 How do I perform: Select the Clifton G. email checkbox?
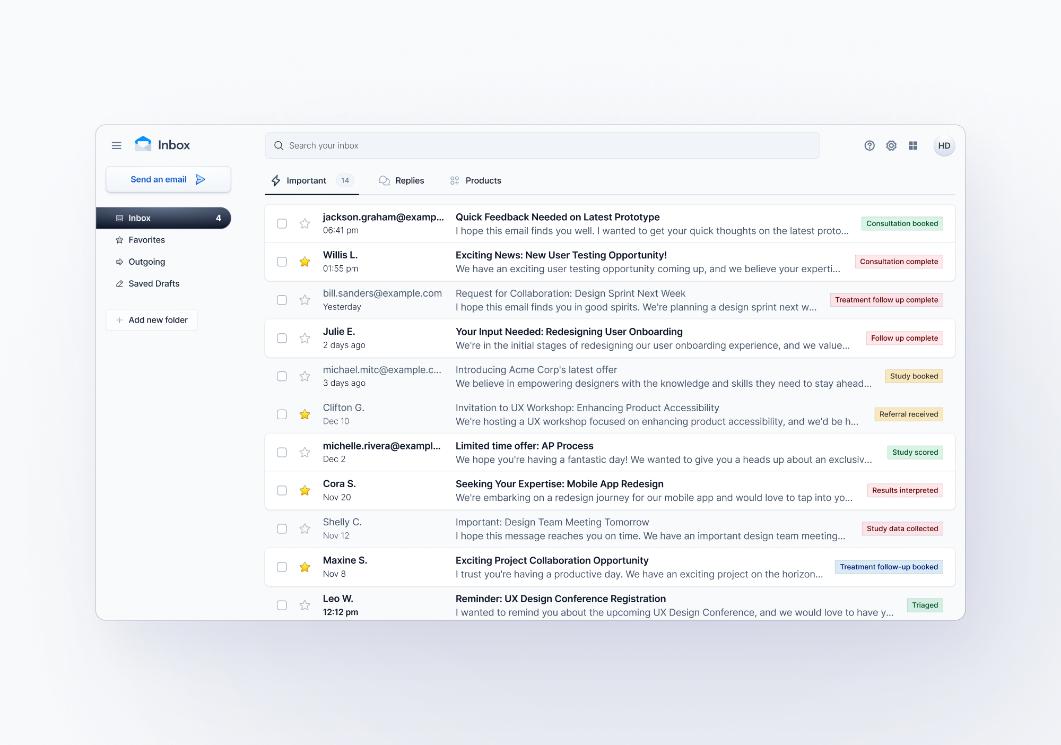click(282, 414)
